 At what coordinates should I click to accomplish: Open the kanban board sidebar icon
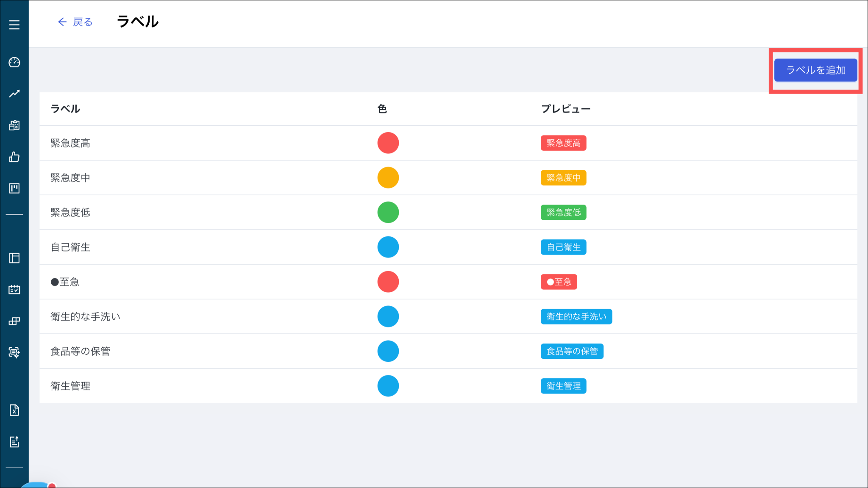tap(14, 188)
